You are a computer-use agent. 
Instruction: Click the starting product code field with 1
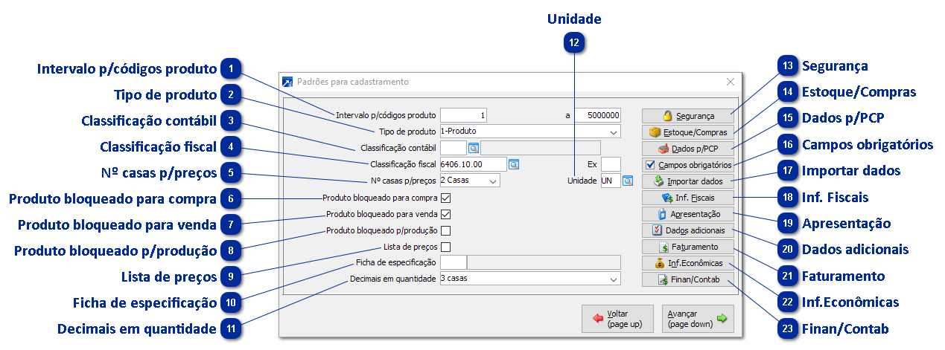pos(464,115)
